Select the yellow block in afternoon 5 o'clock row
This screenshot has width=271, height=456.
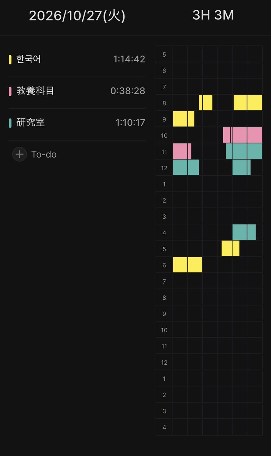click(x=230, y=248)
